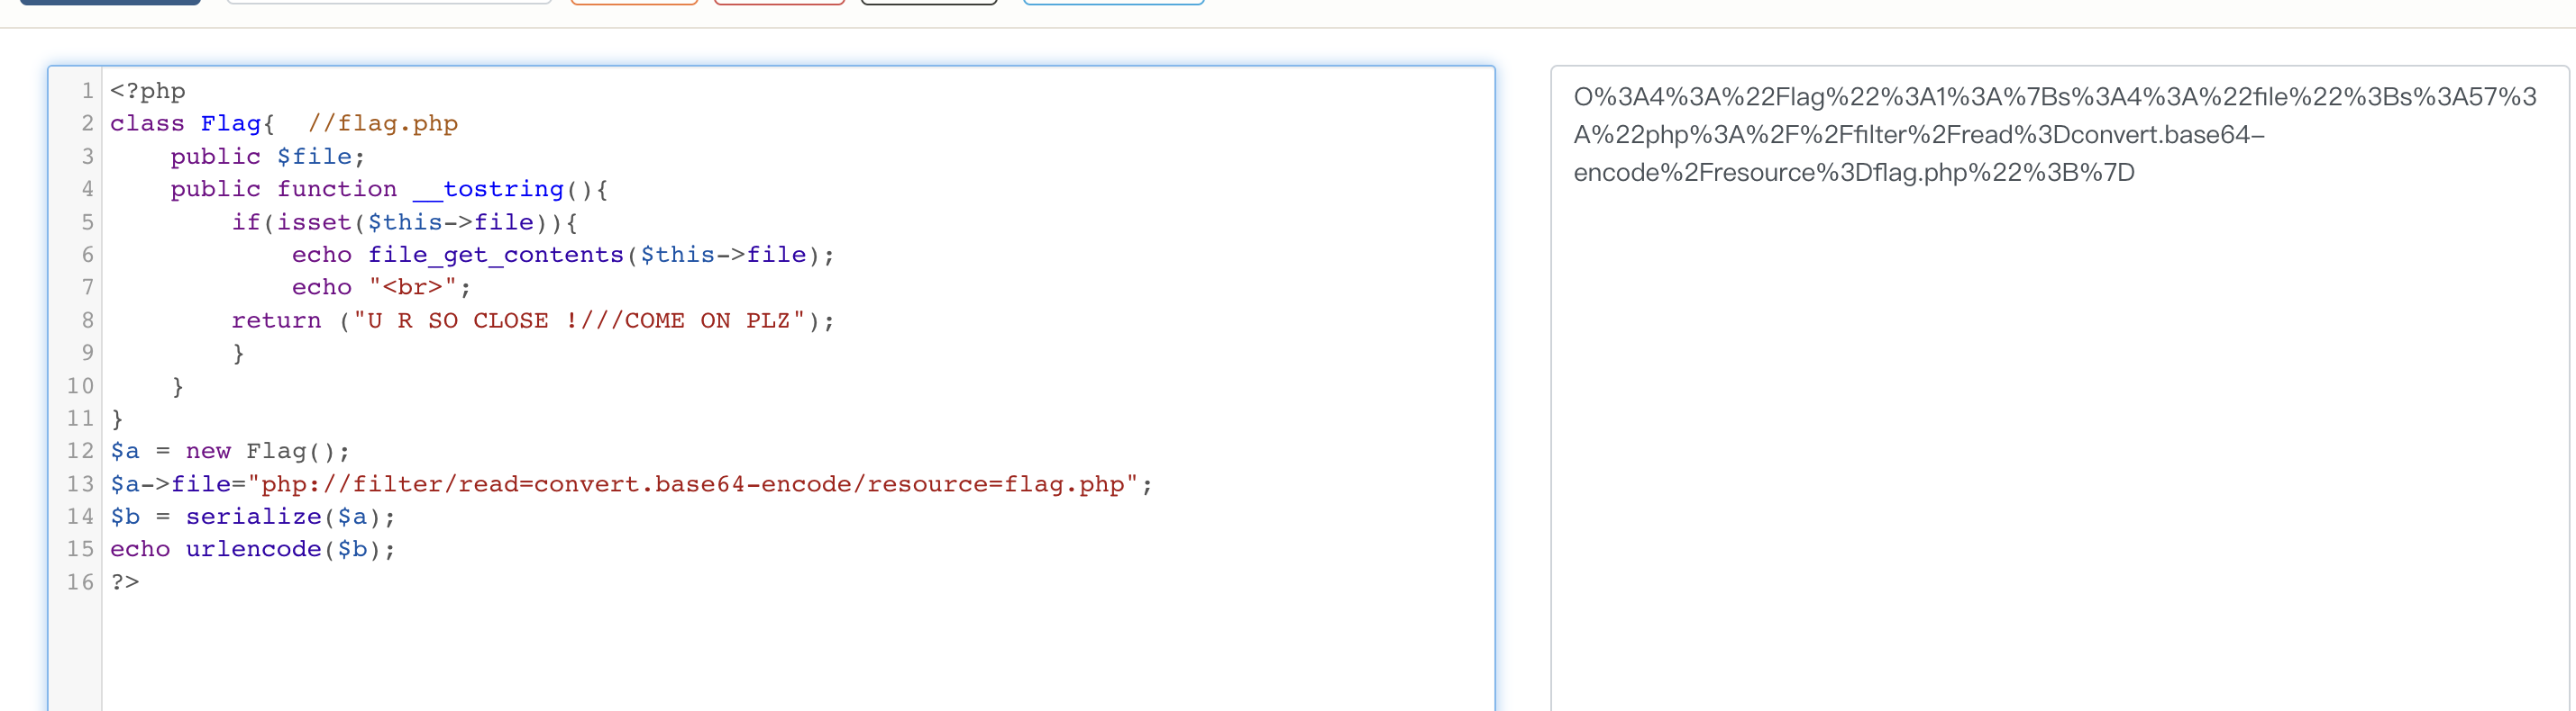Click line number 13 in the gutter
This screenshot has width=2576, height=711.
(x=80, y=484)
